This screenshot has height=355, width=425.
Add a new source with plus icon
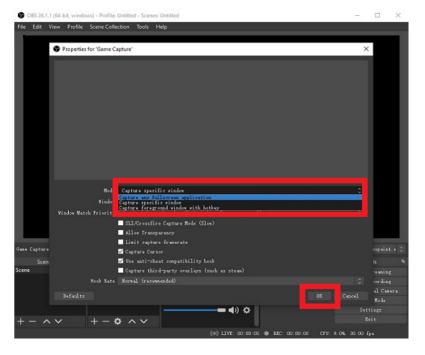pos(94,321)
